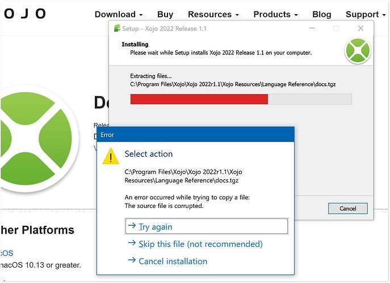Click 'macOS 10.13 or greater.' text
The height and width of the screenshot is (283, 390).
pos(40,265)
